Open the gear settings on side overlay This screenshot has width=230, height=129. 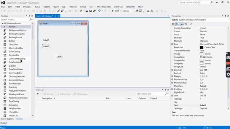tap(228, 74)
